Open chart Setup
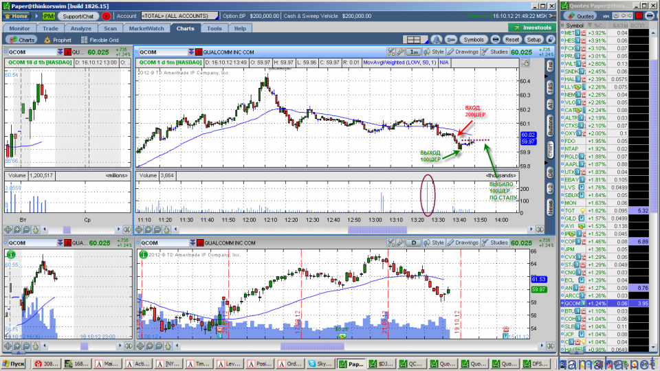 [x=533, y=40]
